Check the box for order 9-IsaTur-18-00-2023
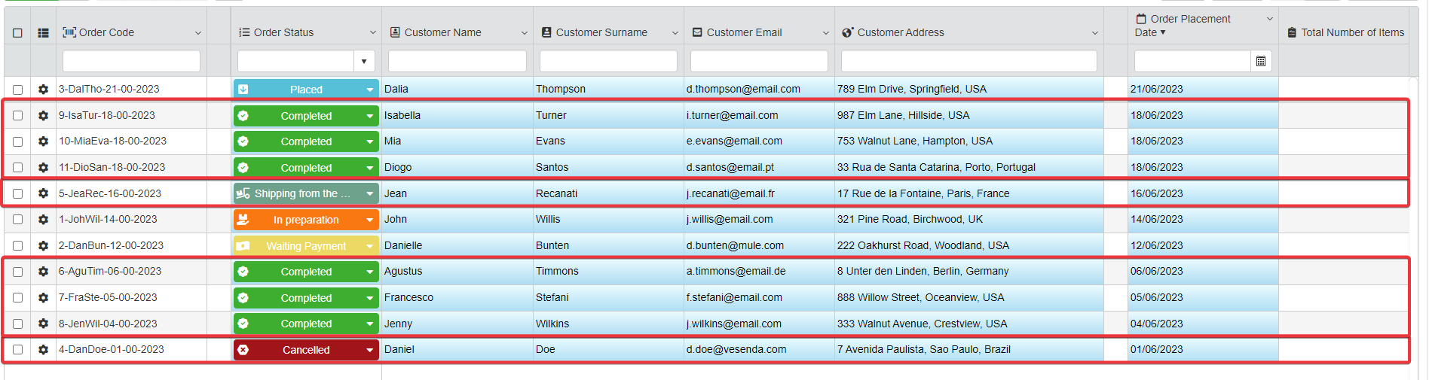 17,116
